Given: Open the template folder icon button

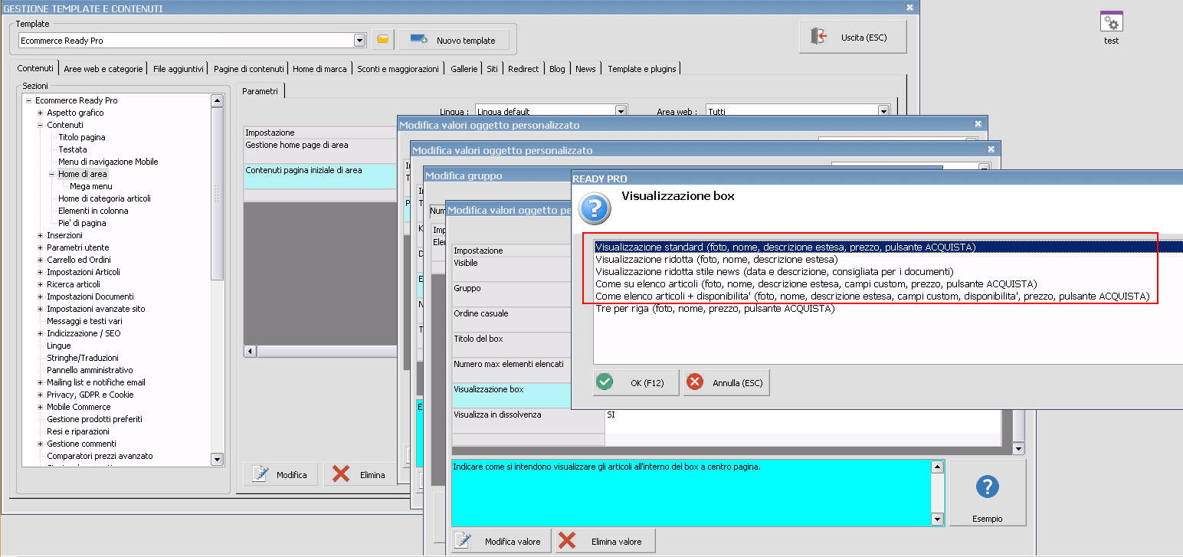Looking at the screenshot, I should tap(382, 40).
